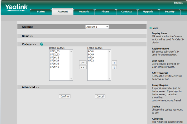Click the Cancel button

pyautogui.click(x=100, y=96)
